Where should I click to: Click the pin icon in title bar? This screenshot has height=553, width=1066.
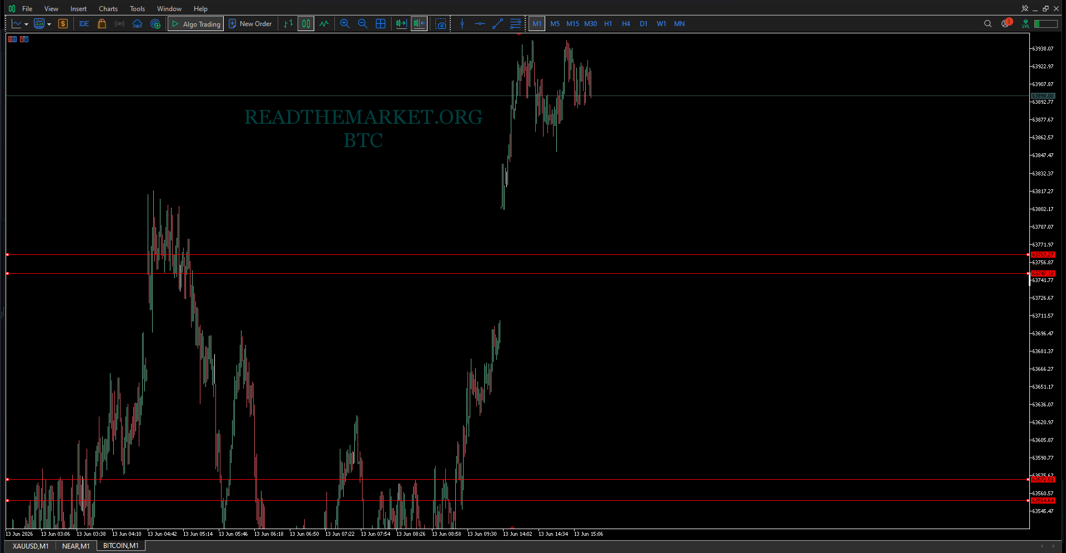click(x=1025, y=8)
